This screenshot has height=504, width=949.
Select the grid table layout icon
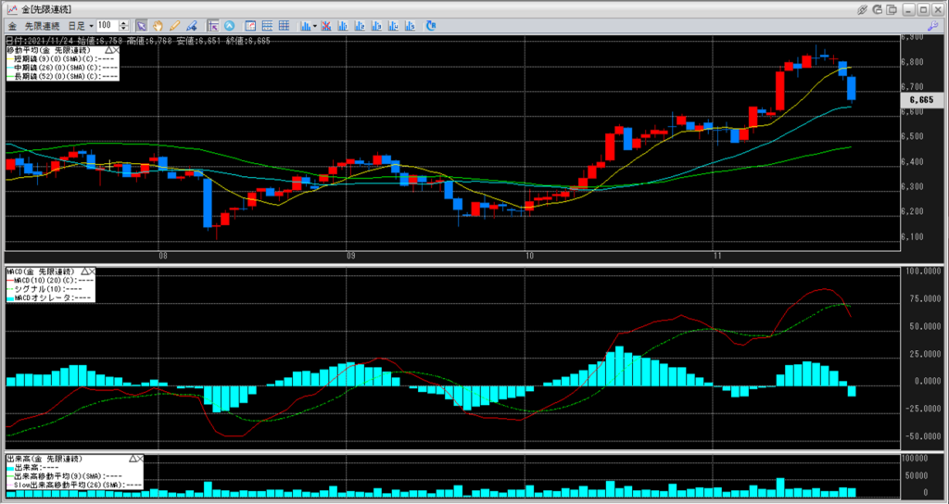point(284,25)
